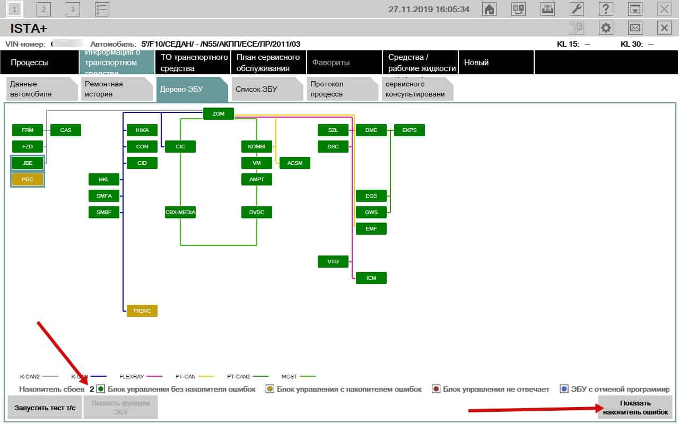This screenshot has height=424, width=679.
Task: Click Вызвать функции ЭБУ button
Action: (x=120, y=408)
